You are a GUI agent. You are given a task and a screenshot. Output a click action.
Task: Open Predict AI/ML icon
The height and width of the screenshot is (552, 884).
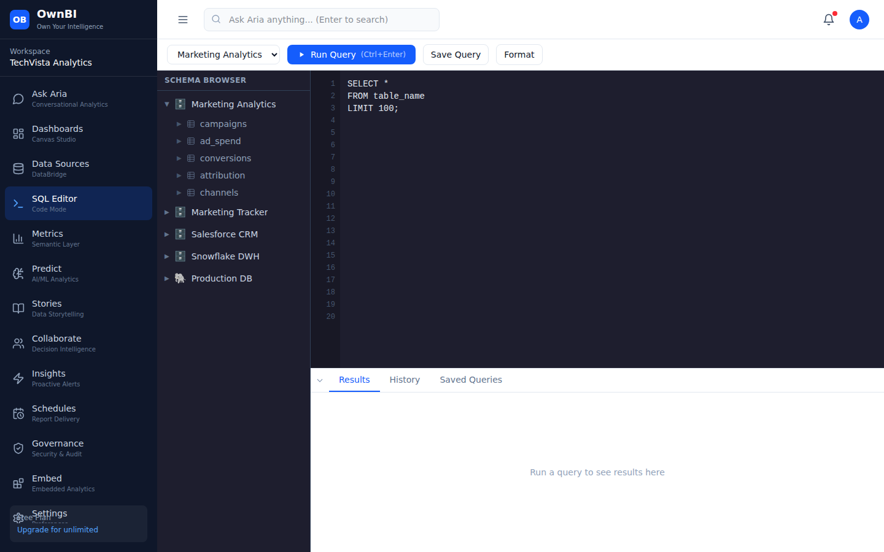[18, 274]
